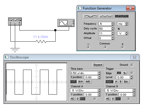The width and height of the screenshot is (148, 106).
Task: Click Oscilloscope title bar icon
Action: pyautogui.click(x=6, y=57)
